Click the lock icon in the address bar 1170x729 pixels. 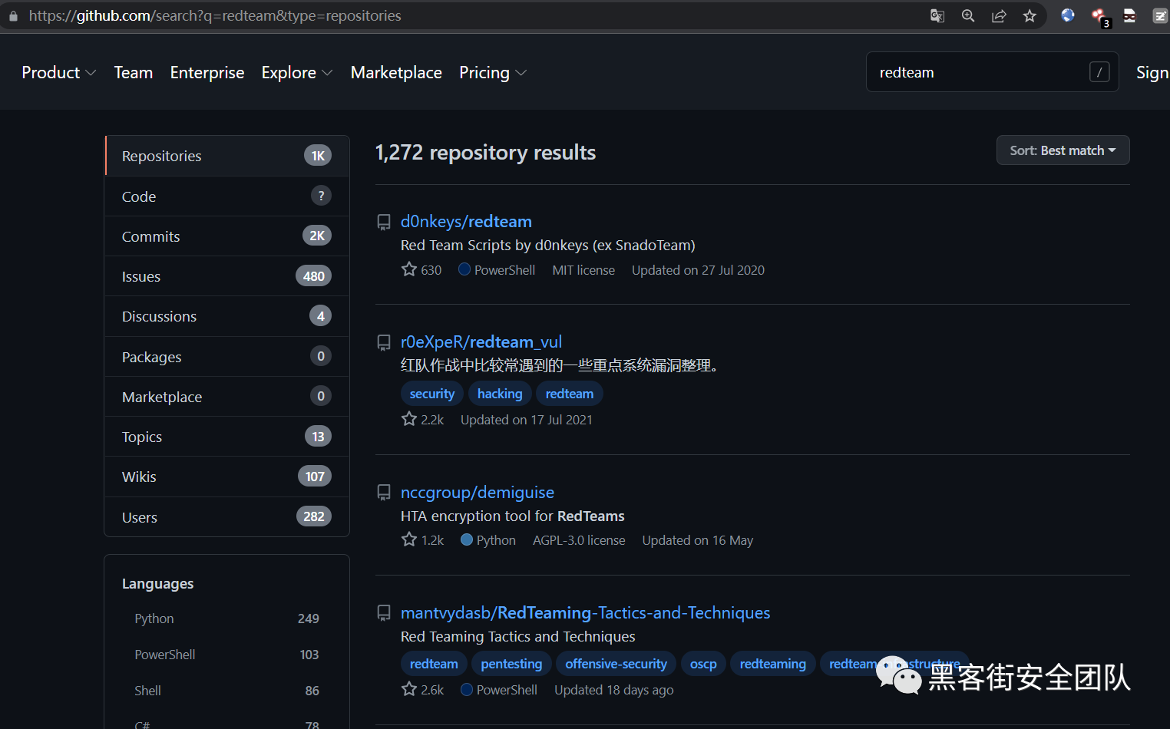(x=13, y=16)
